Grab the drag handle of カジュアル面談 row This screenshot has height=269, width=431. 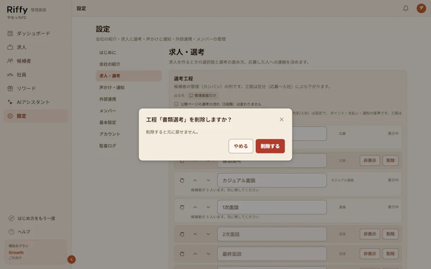tap(182, 180)
